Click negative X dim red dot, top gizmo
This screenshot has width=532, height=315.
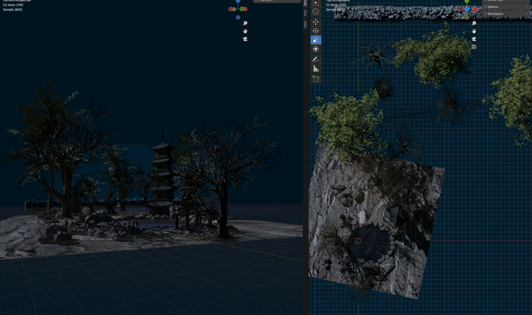coord(459,9)
